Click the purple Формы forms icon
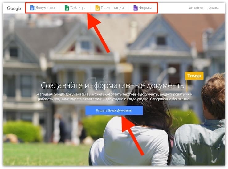228x169 pixels. (x=136, y=8)
